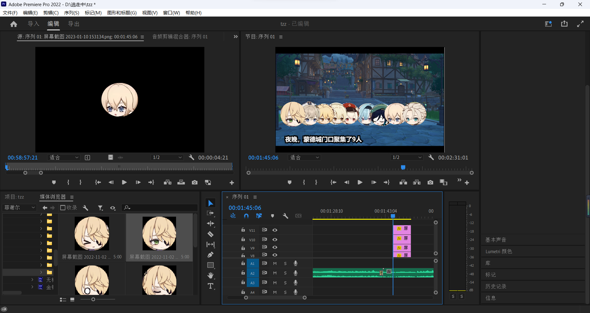
Task: Open timeline display settings wrench
Action: click(x=285, y=216)
